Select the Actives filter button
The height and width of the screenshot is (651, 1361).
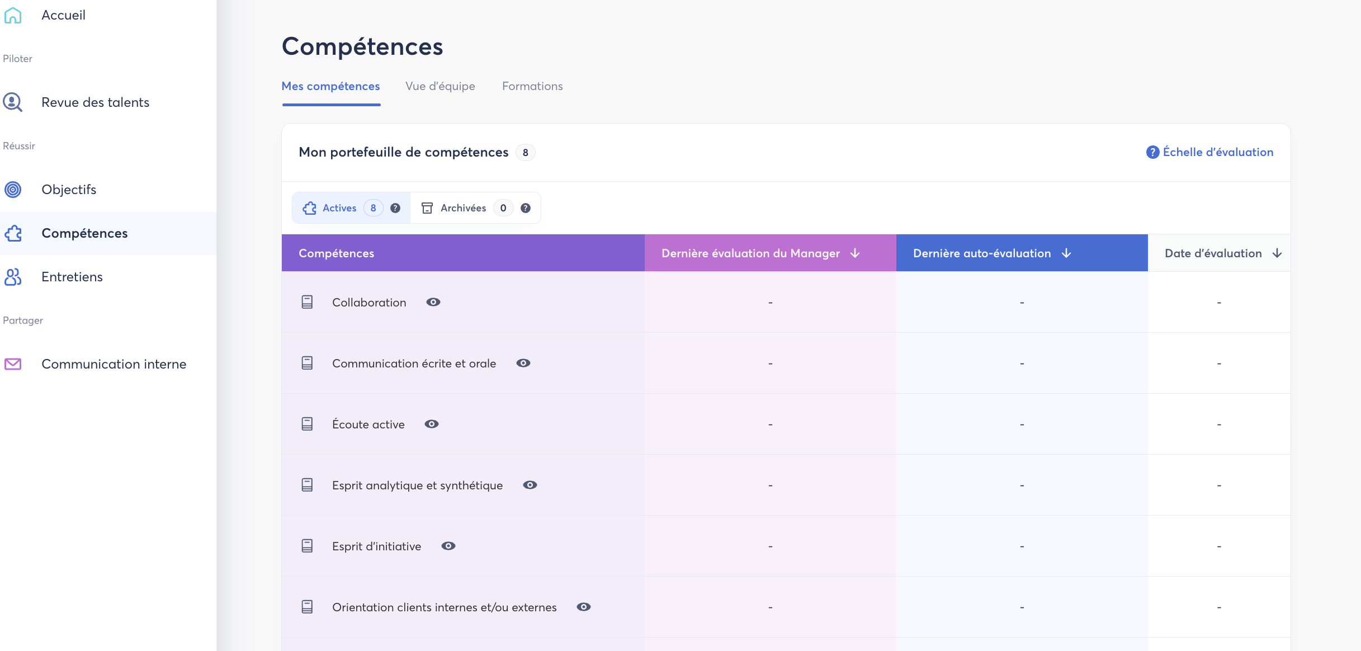pyautogui.click(x=339, y=208)
